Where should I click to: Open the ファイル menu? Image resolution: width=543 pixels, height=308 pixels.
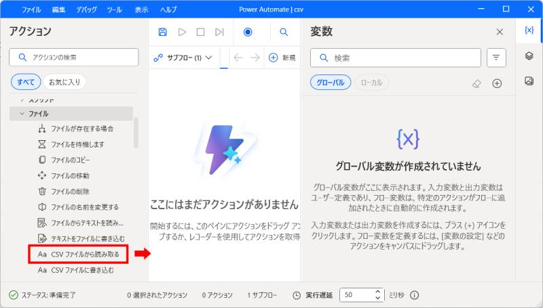coord(31,9)
